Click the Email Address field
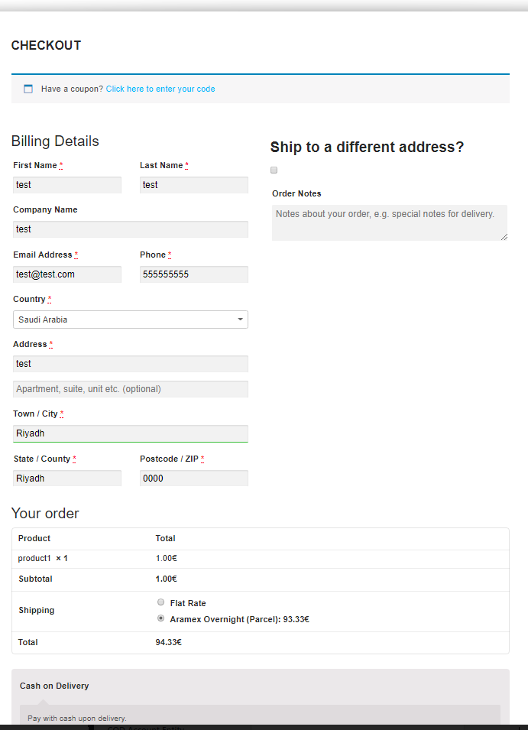The image size is (528, 730). (66, 274)
